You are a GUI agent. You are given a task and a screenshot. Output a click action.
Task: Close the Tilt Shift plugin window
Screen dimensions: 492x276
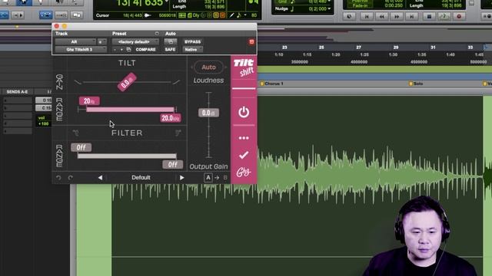click(x=56, y=26)
